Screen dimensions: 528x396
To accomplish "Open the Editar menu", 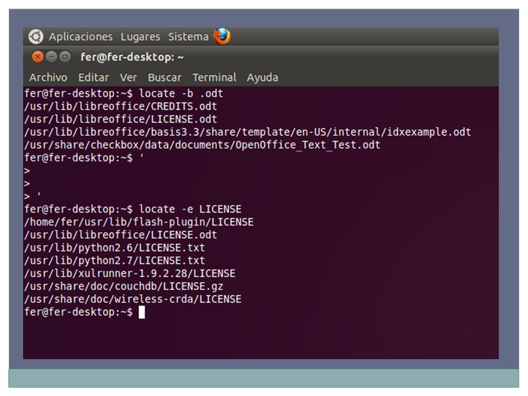I will tap(94, 78).
